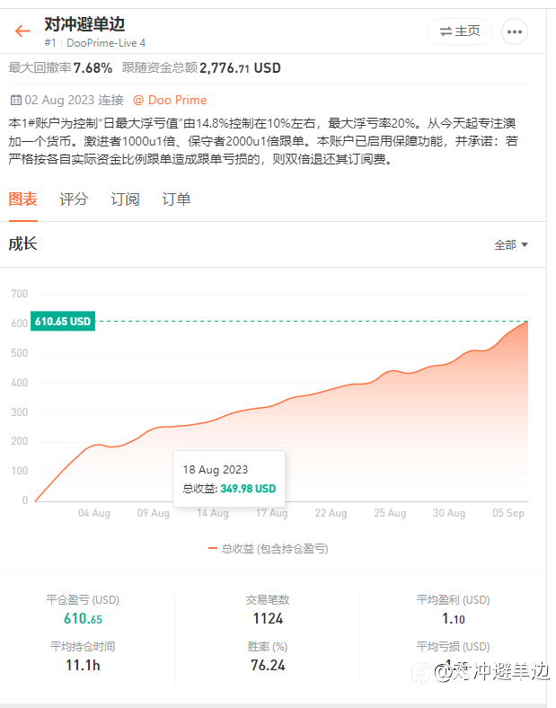556x708 pixels.
Task: Click the 610.65 USD chart value label
Action: 63,321
